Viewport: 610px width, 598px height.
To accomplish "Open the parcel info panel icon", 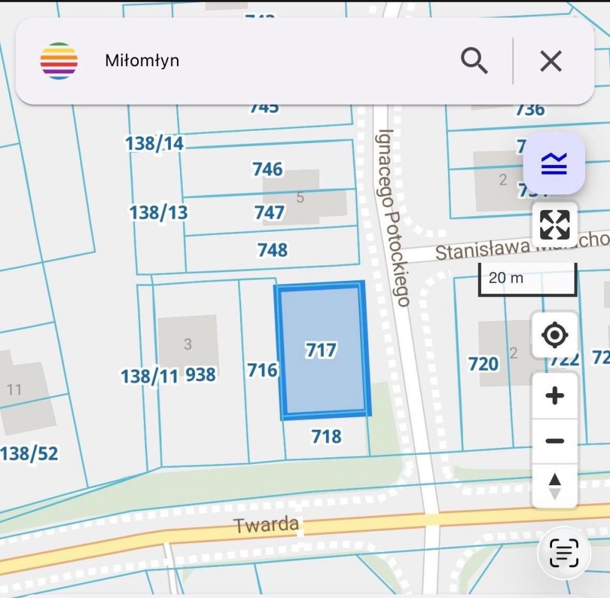I will (564, 553).
